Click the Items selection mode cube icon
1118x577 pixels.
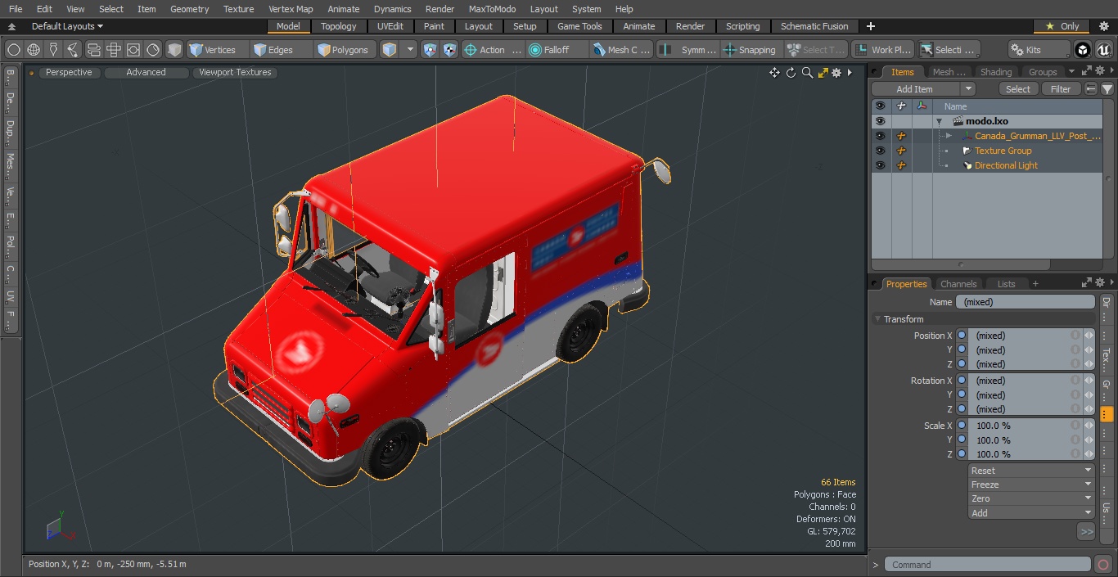click(390, 50)
